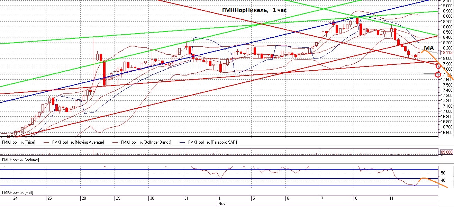Click the date label 31 on time axis
This screenshot has width=454, height=207.
[186, 199]
